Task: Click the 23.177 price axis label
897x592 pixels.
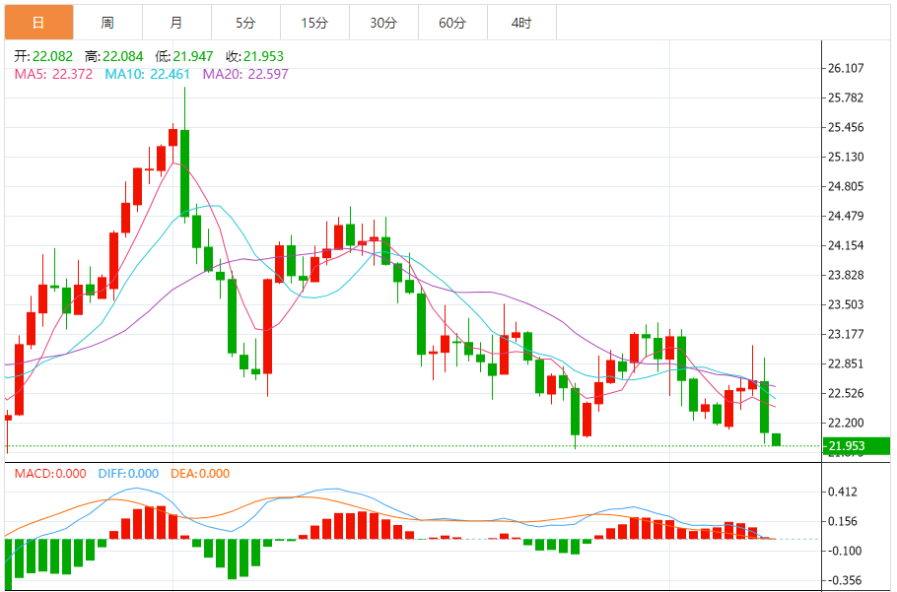Action: click(846, 334)
